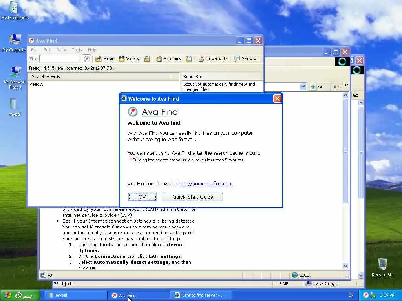Close the Welcome to Ava Find dialog
The height and width of the screenshot is (301, 402).
click(277, 98)
